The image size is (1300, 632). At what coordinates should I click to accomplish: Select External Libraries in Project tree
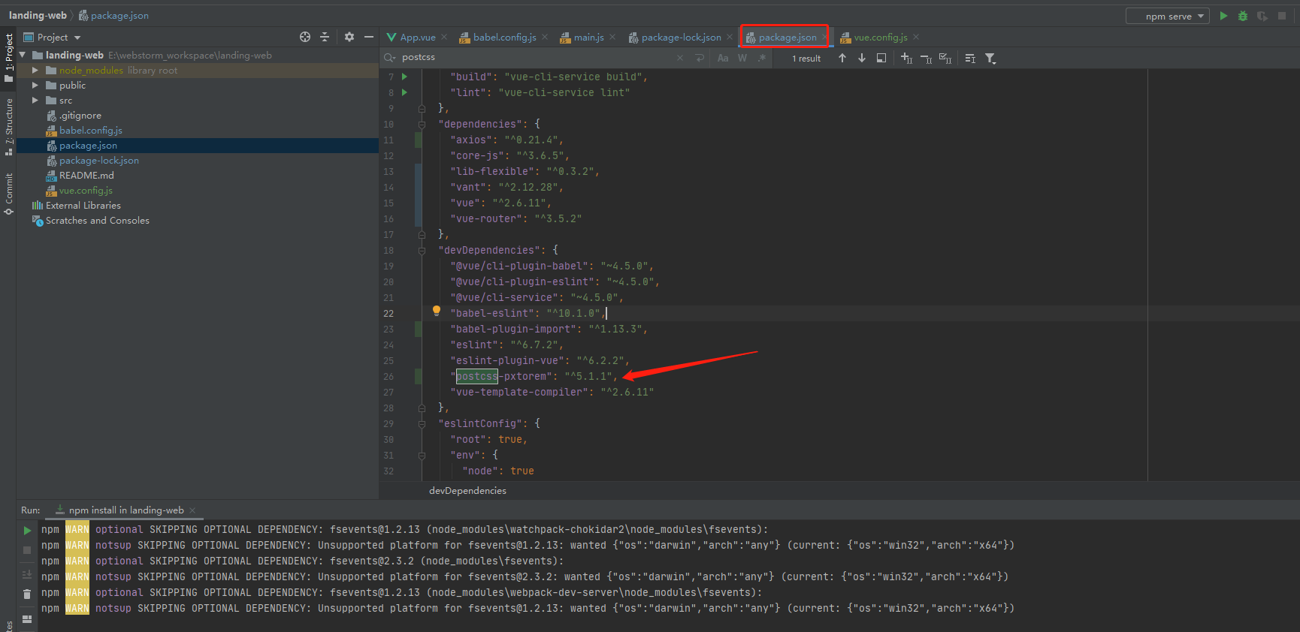point(83,206)
